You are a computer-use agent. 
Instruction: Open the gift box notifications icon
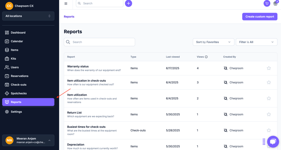pos(275,3)
